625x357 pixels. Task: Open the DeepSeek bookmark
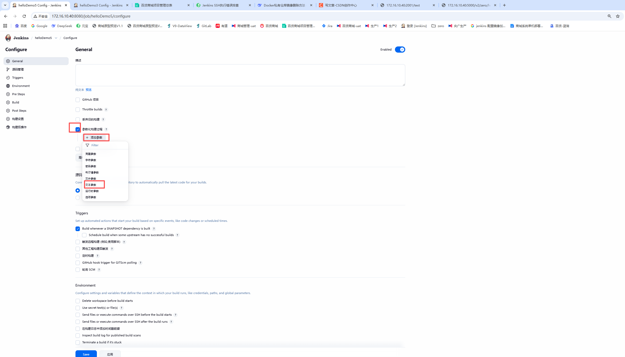(62, 26)
